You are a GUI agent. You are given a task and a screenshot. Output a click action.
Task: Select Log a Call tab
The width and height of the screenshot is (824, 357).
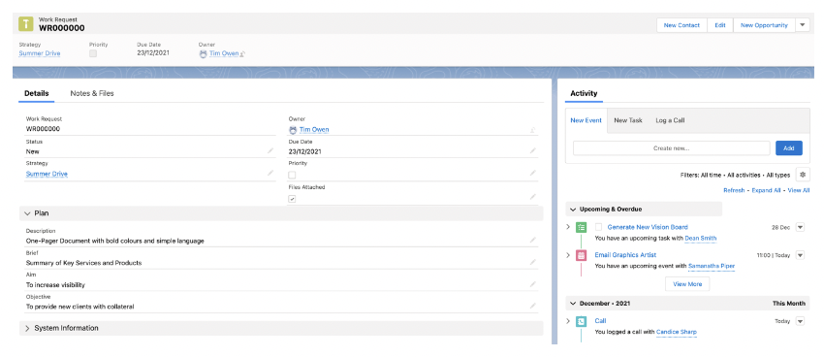click(670, 120)
